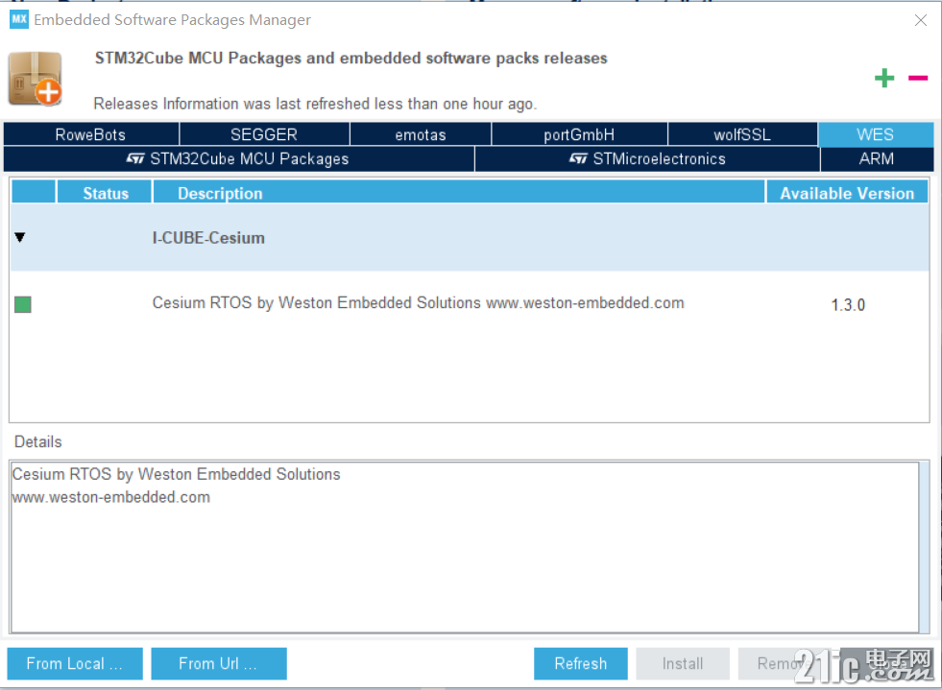Click www.weston-embedded.com in the Details box
The height and width of the screenshot is (690, 942).
[x=111, y=497]
